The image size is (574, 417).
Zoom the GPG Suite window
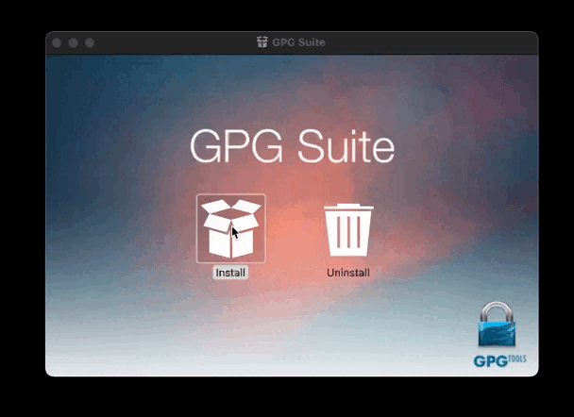click(x=90, y=42)
